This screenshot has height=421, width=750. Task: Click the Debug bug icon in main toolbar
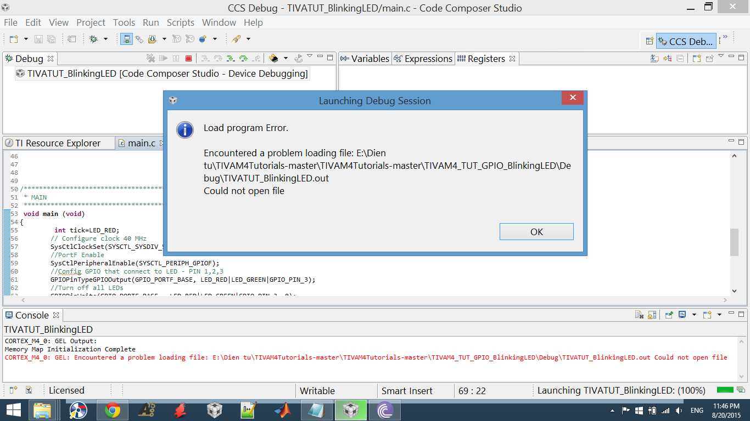click(x=94, y=39)
